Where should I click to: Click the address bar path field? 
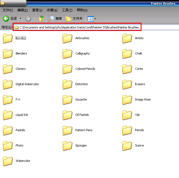79,27
